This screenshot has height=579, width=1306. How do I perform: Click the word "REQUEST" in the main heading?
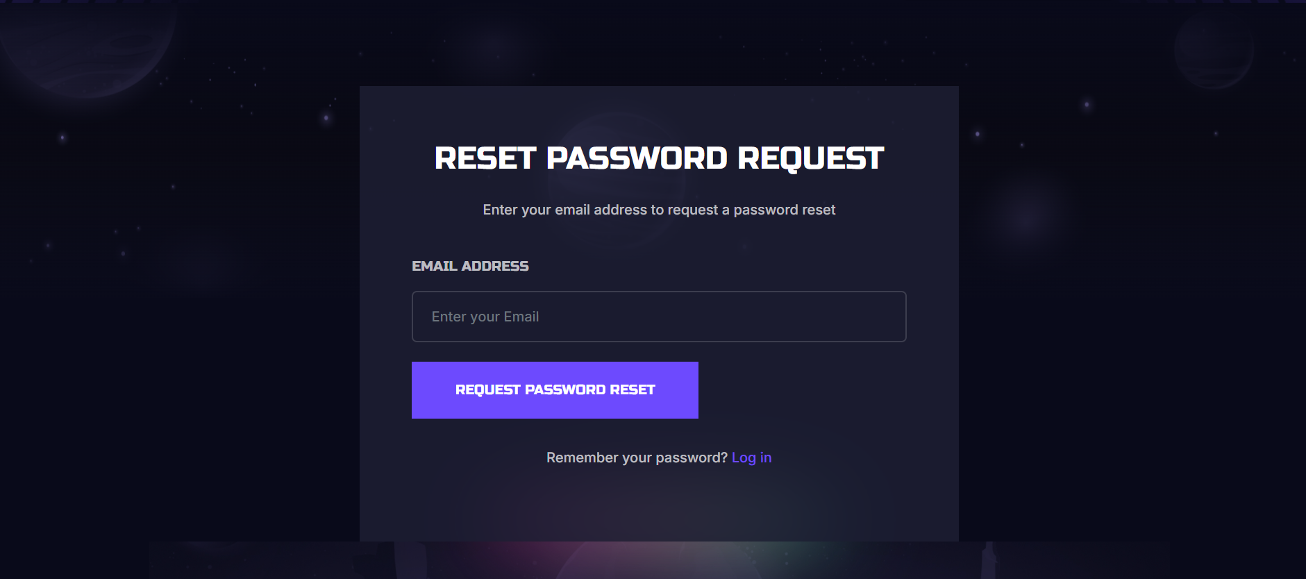(810, 158)
